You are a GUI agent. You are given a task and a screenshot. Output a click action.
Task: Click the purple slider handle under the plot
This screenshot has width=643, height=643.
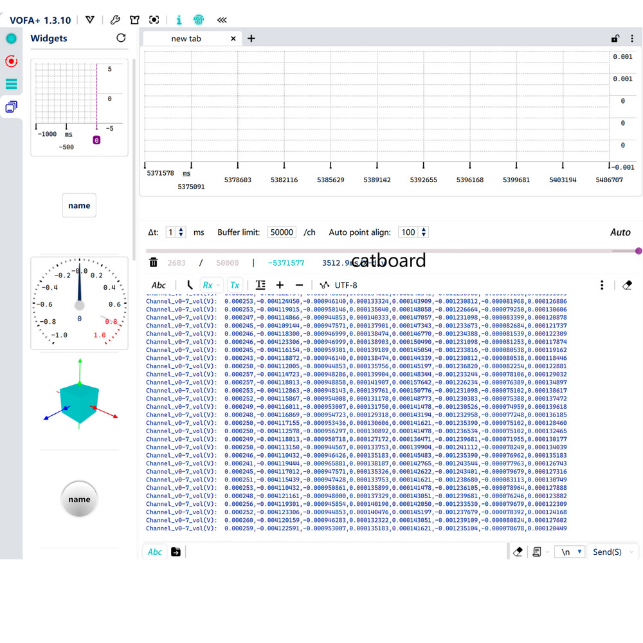638,251
